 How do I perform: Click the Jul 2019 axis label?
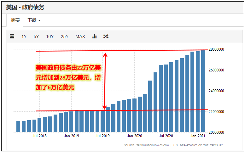(x=103, y=136)
